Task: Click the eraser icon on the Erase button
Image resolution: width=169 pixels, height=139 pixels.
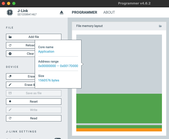Action: click(x=10, y=76)
